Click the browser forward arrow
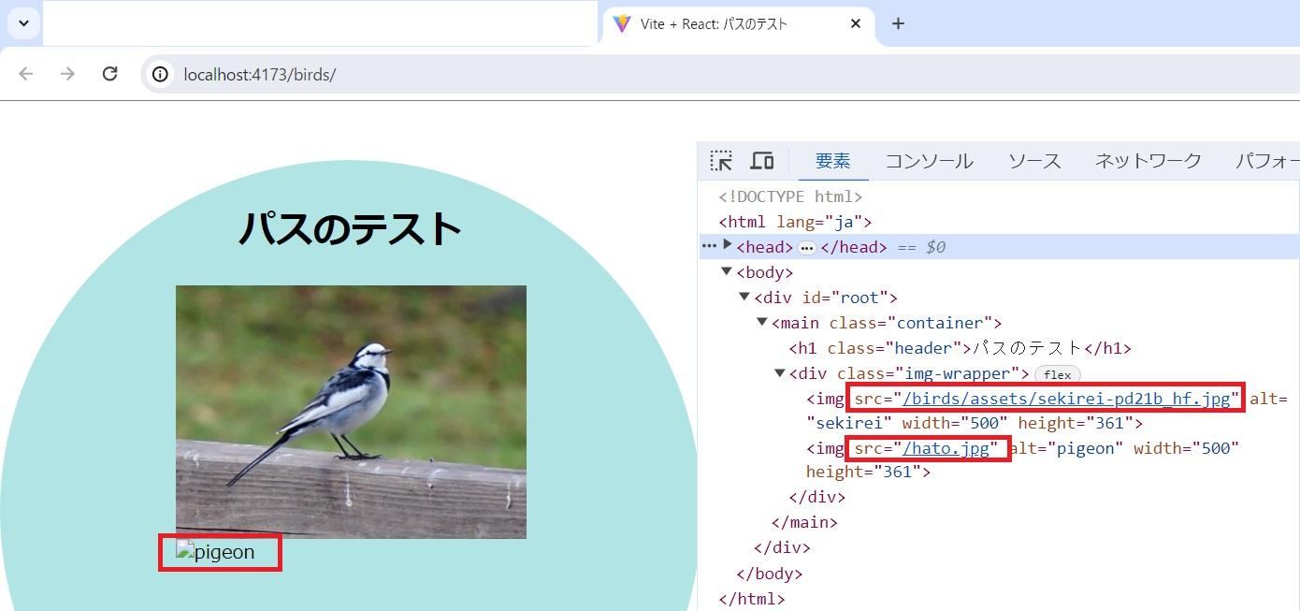This screenshot has height=611, width=1300. [x=67, y=74]
